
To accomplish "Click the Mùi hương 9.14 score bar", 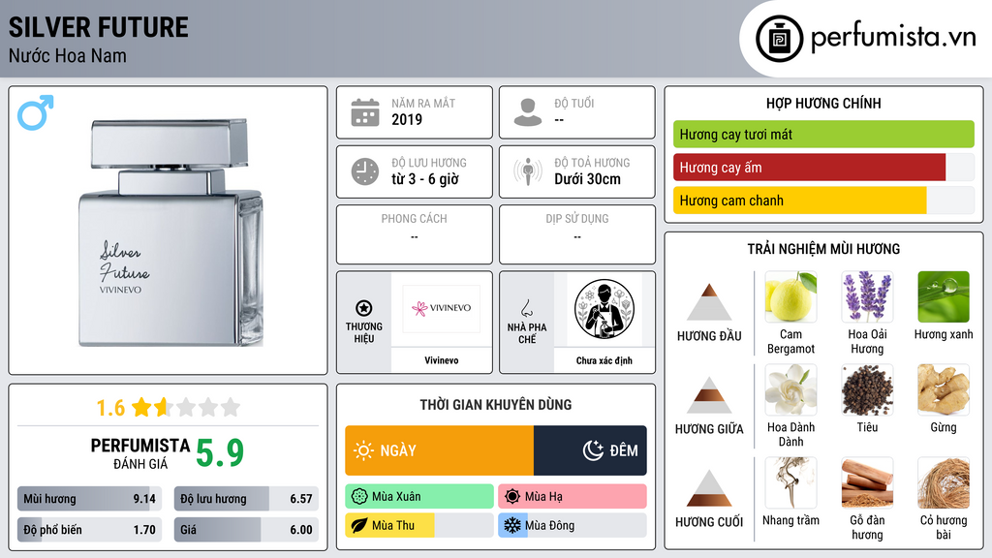I will point(89,499).
